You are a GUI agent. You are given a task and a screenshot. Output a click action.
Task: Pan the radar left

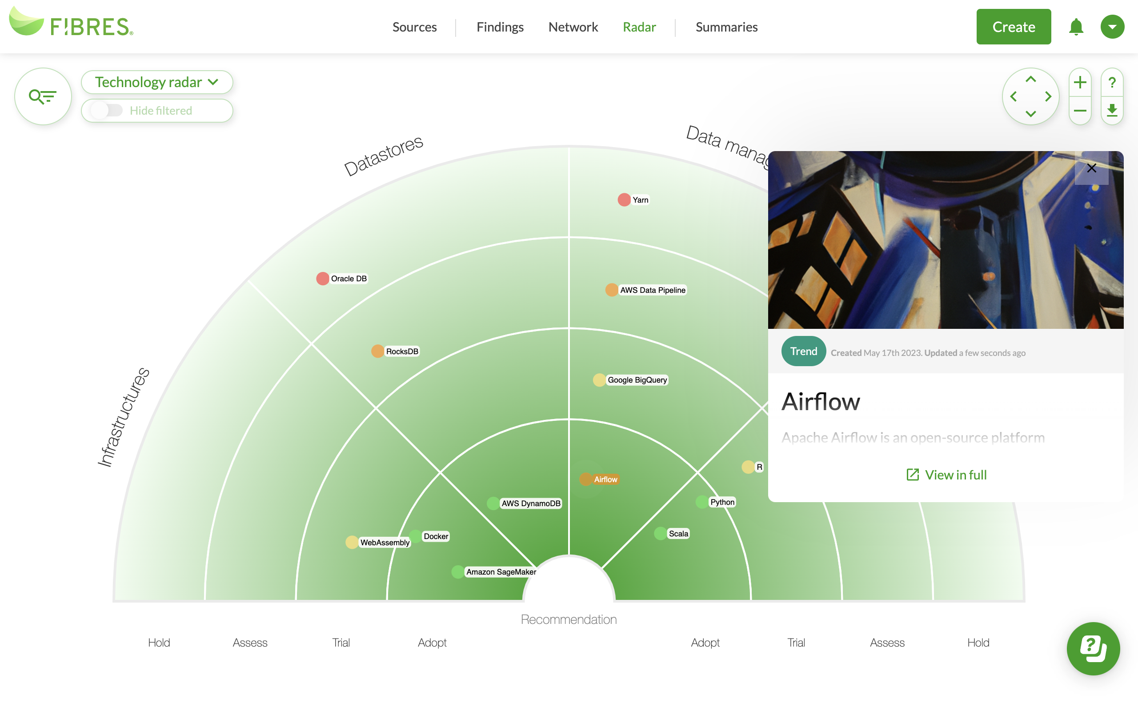point(1014,96)
